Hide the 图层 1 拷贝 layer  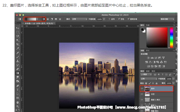tap(142, 100)
